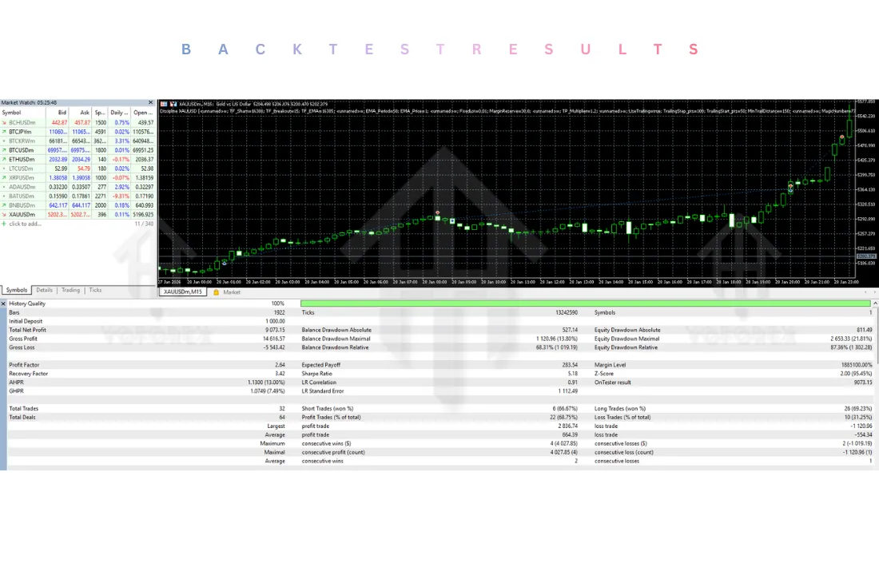Click the Total Trades value 32

point(282,409)
